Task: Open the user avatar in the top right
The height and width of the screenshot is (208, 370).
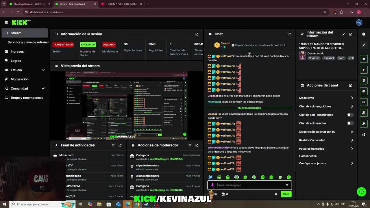Action: 359,23
